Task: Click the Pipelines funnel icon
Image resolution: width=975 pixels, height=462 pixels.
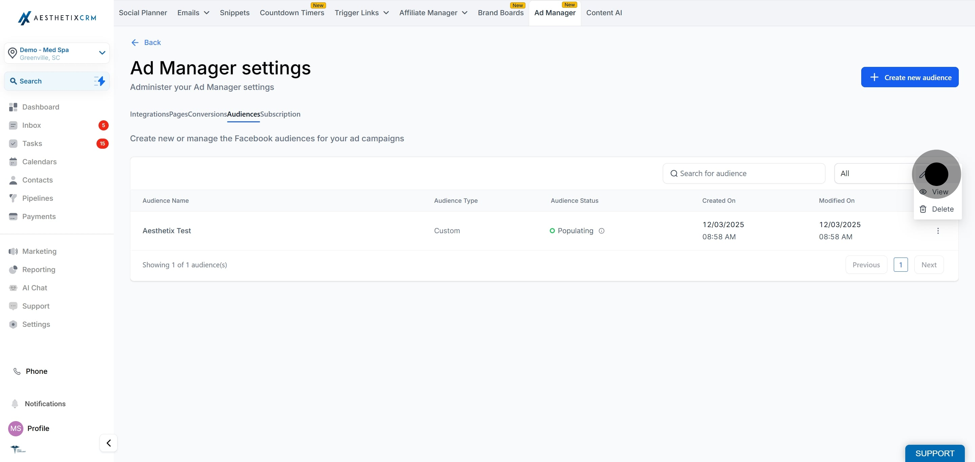Action: pos(13,198)
